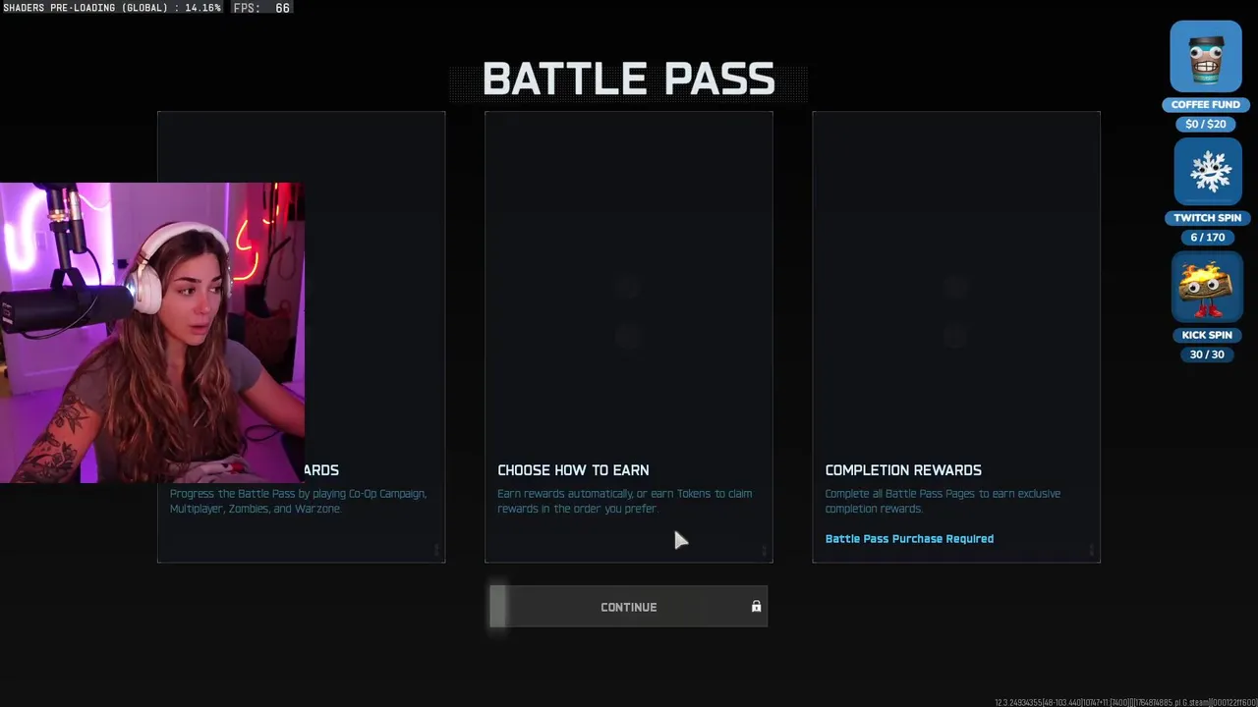This screenshot has height=707, width=1258.
Task: Click the lock icon on Continue button
Action: [756, 607]
